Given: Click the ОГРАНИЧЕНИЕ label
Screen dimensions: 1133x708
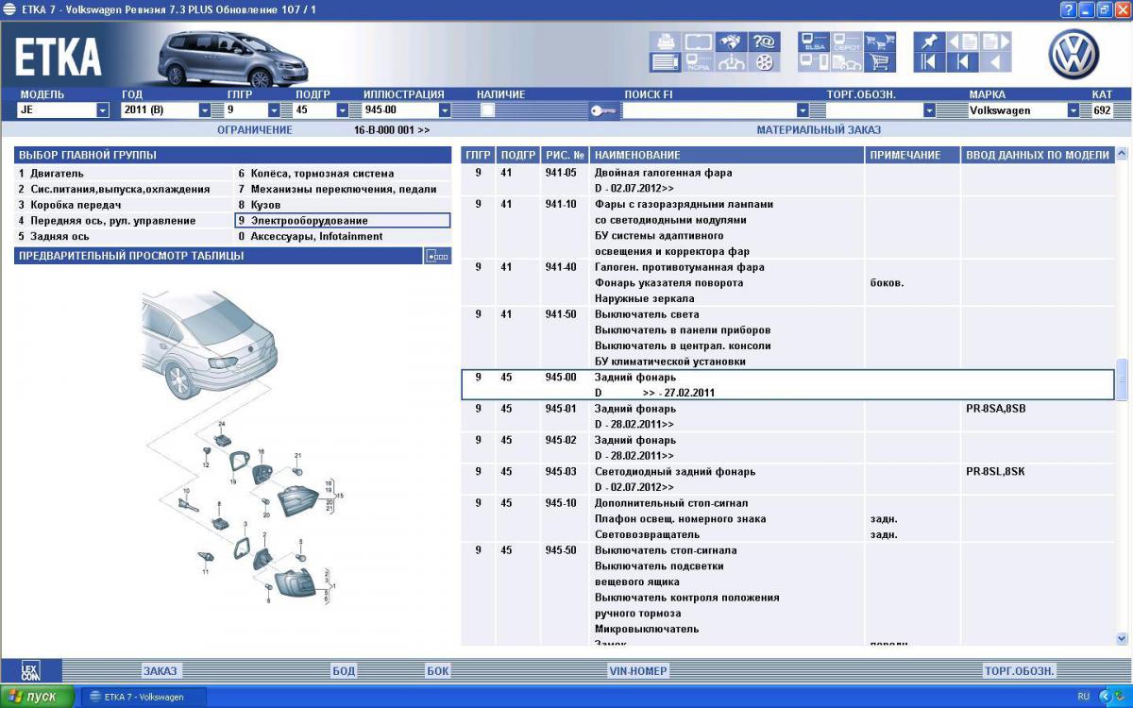Looking at the screenshot, I should 255,129.
